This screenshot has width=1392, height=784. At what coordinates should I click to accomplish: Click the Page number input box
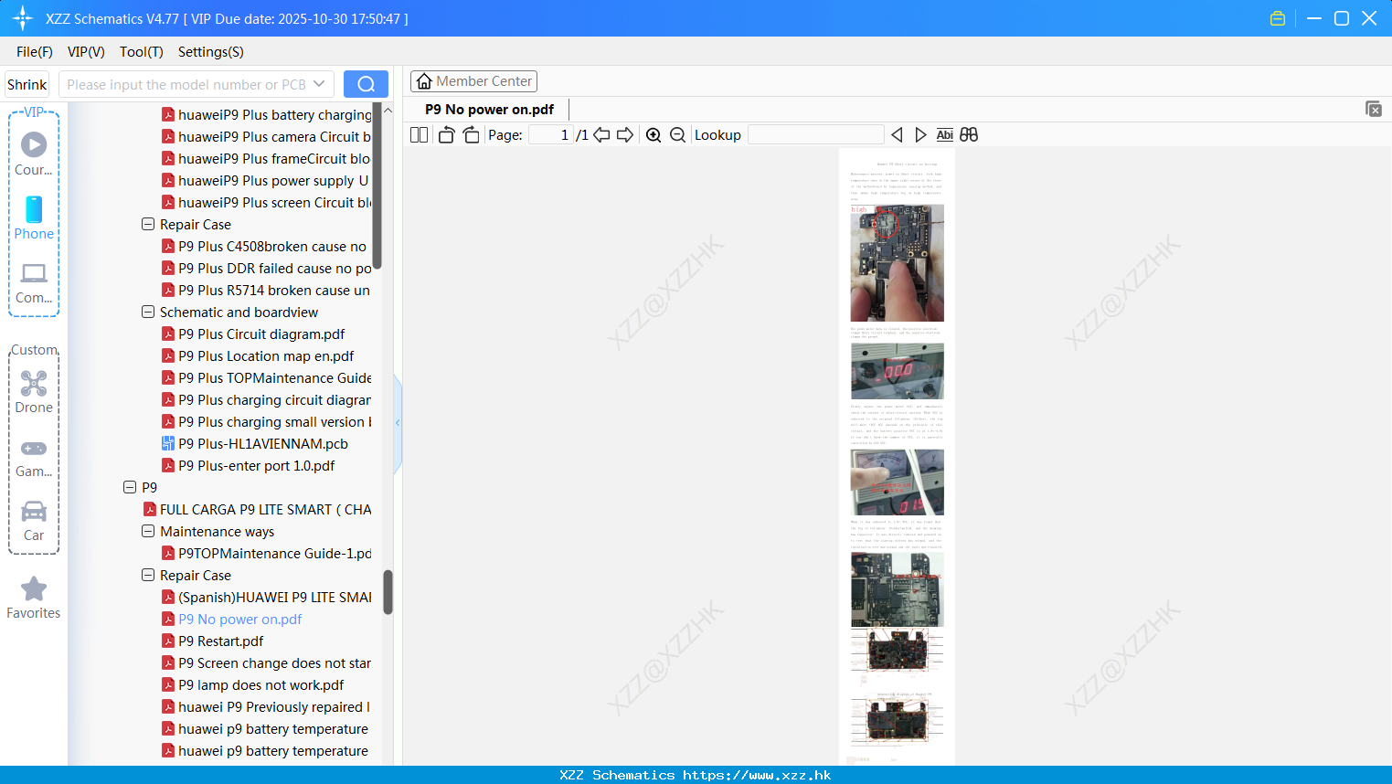[550, 135]
